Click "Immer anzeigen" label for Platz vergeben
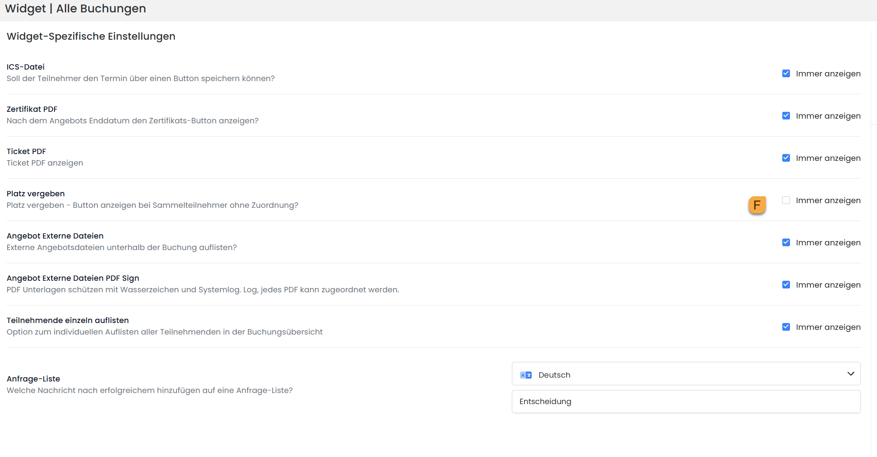The height and width of the screenshot is (457, 877). coord(828,201)
